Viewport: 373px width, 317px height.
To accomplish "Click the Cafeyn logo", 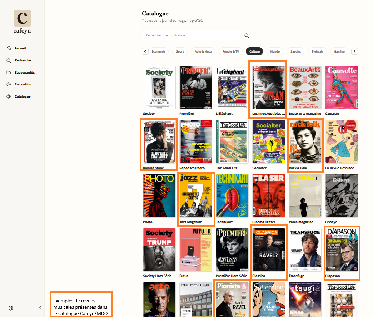I will pos(22,22).
